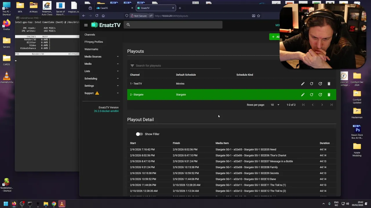Go to browser home page
This screenshot has width=371, height=208.
[x=103, y=16]
